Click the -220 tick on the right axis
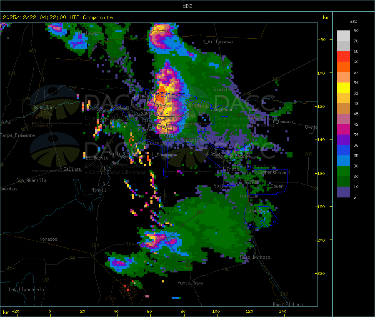The height and width of the screenshot is (317, 375). coord(320,274)
